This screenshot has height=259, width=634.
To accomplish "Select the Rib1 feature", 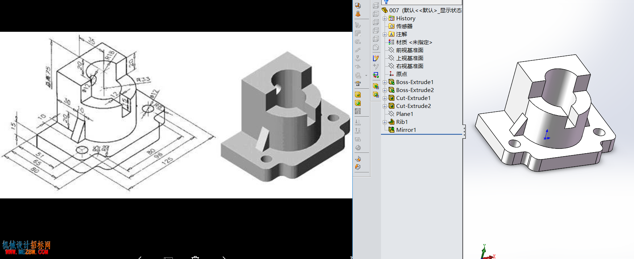I will click(x=398, y=122).
